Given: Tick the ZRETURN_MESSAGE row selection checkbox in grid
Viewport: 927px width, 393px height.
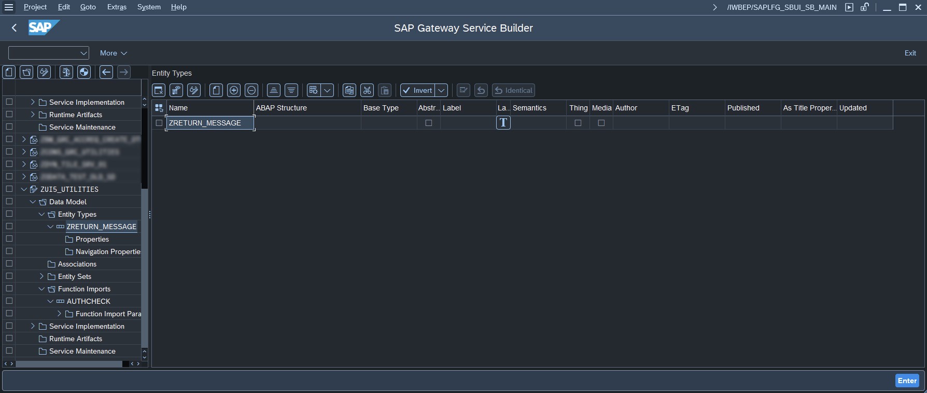Looking at the screenshot, I should point(159,123).
